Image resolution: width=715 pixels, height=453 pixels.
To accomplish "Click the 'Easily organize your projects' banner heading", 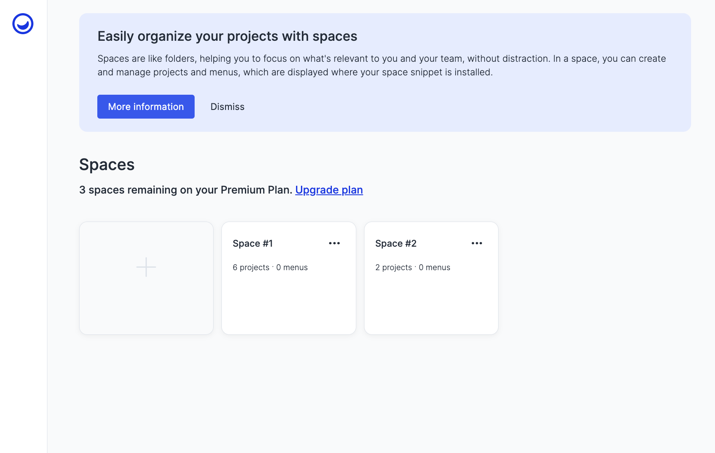I will (x=227, y=36).
